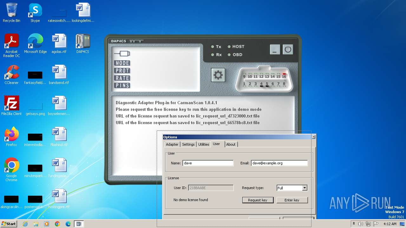The image size is (406, 228).
Task: Click the Tx indicator LED
Action: point(213,47)
